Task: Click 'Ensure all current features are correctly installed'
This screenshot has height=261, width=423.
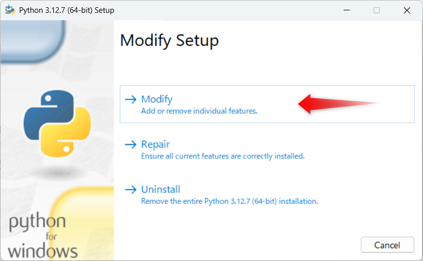Action: [x=223, y=156]
